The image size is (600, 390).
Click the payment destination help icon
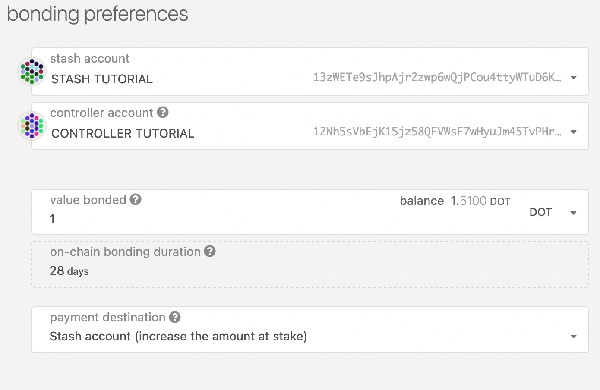175,318
